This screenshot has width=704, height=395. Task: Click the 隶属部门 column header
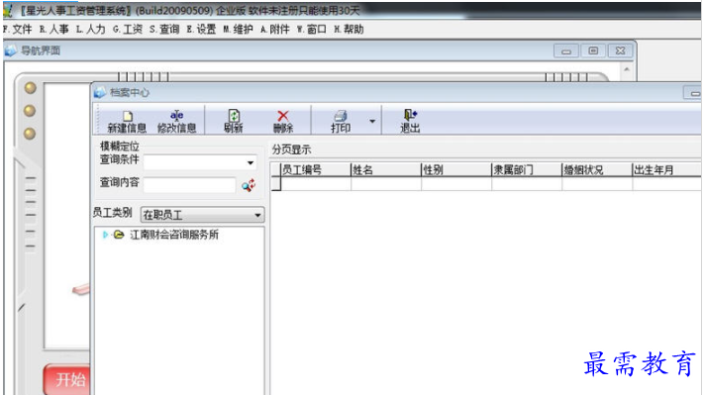coord(527,169)
